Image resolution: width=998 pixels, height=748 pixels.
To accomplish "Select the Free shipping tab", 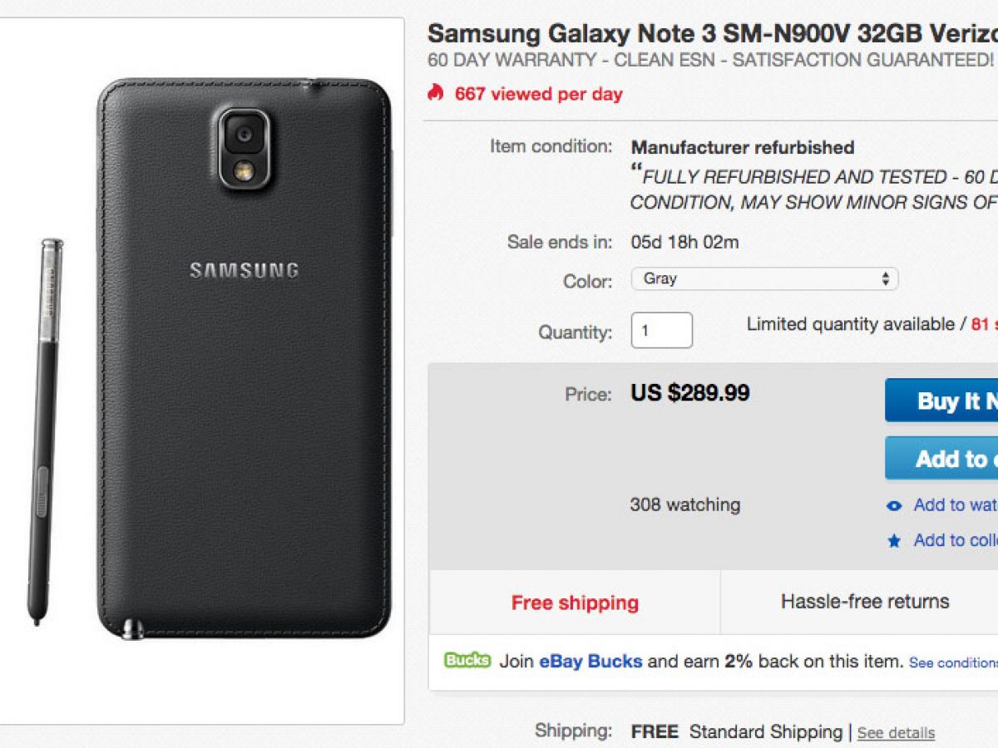I will (575, 603).
